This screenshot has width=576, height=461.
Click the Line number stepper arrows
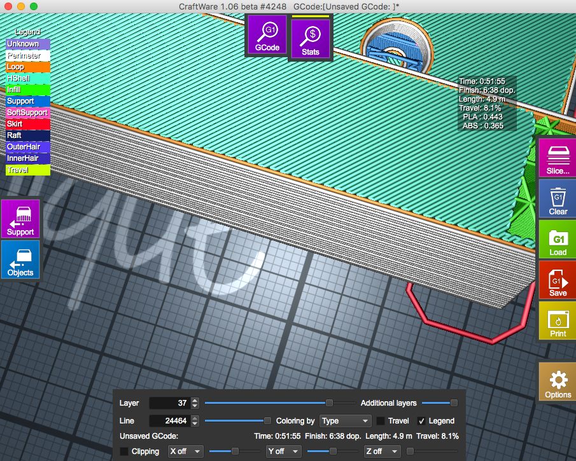195,421
